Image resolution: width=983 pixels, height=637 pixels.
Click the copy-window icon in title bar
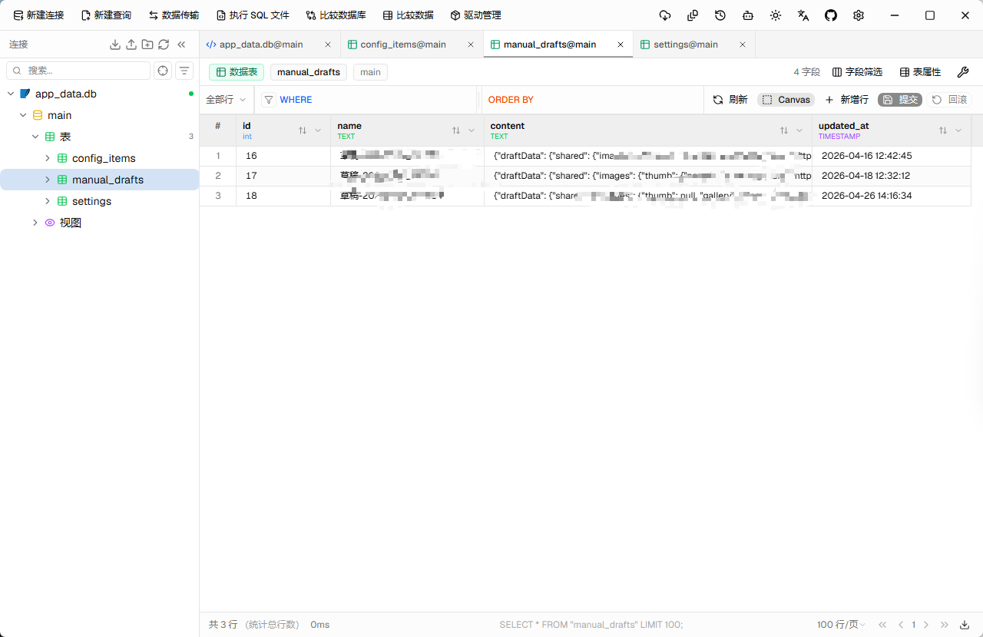[x=693, y=15]
